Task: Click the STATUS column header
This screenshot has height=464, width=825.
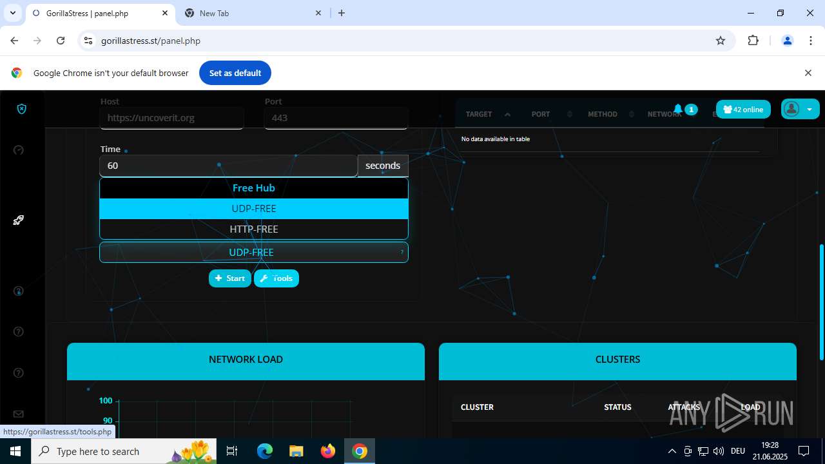Action: click(617, 407)
